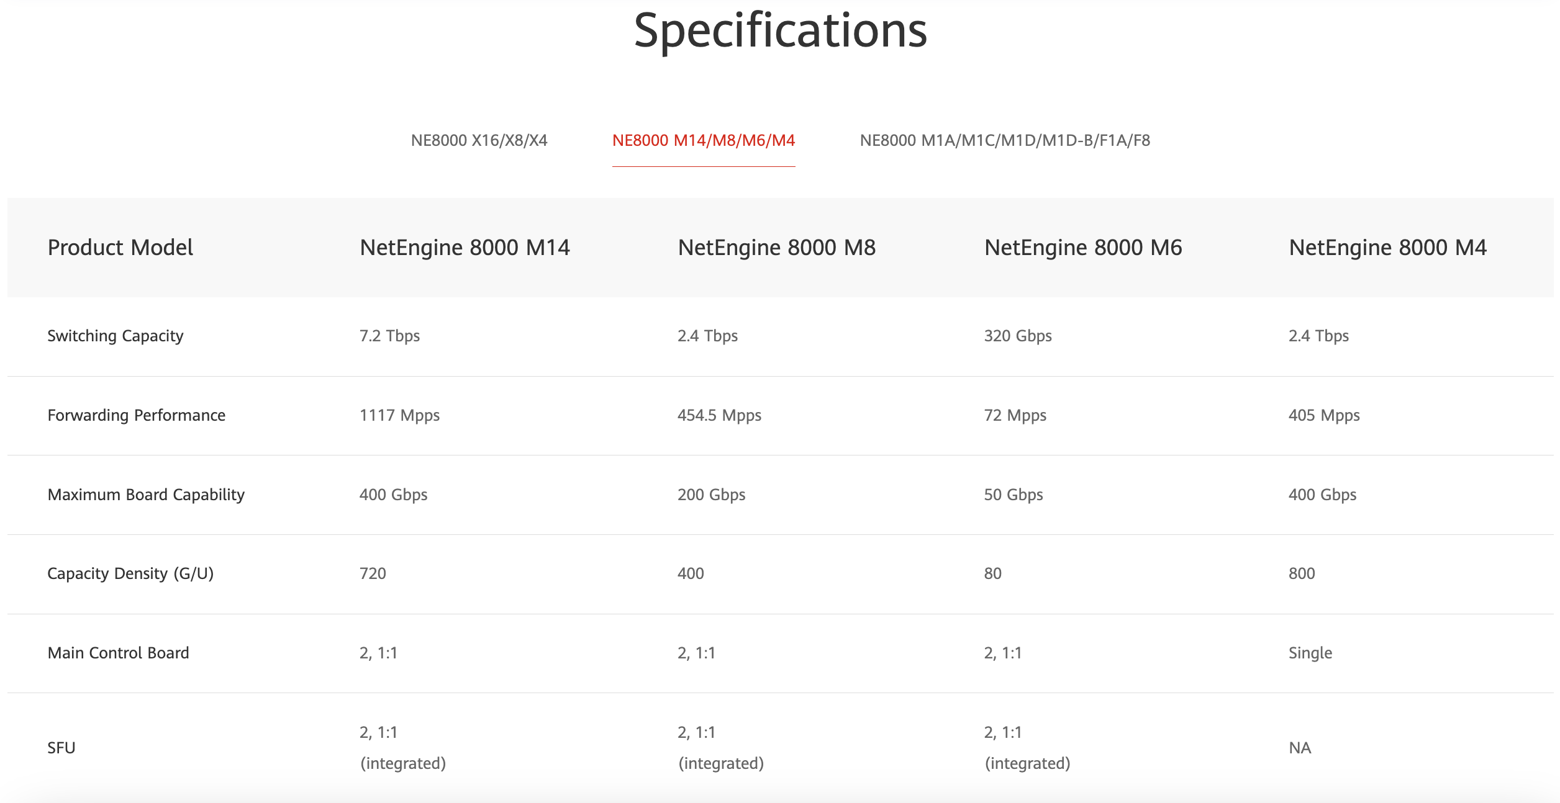Click the NA value in SFU row

coord(1300,748)
